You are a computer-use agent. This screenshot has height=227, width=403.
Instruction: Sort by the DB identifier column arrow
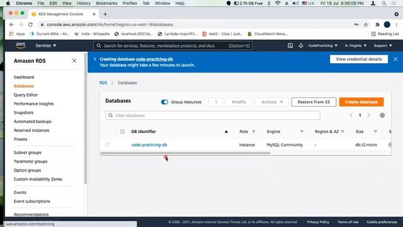226,132
